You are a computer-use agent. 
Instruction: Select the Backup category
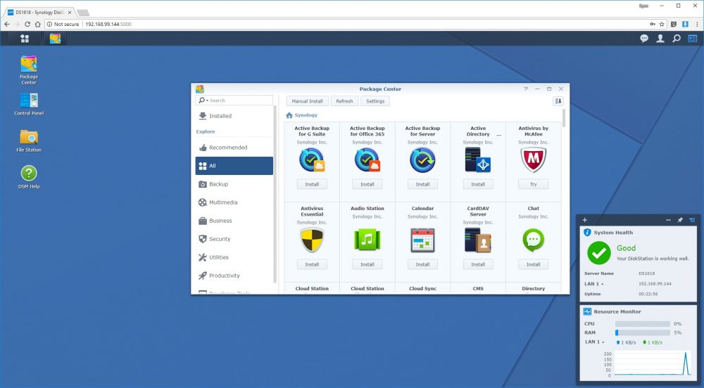(234, 184)
